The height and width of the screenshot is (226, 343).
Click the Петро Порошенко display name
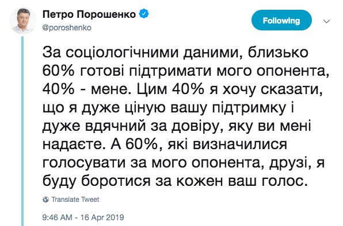[x=89, y=14]
